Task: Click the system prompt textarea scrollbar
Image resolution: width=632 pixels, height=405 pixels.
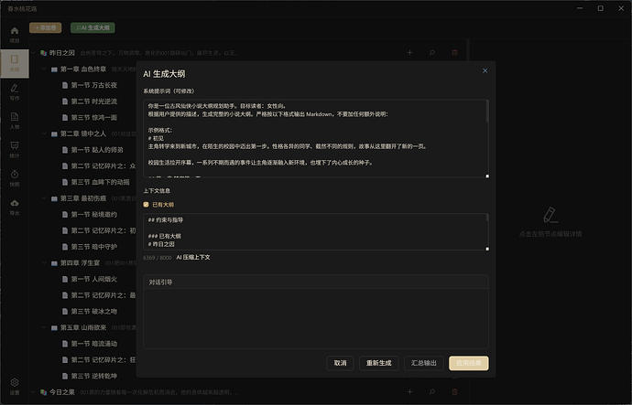Action: 487,112
